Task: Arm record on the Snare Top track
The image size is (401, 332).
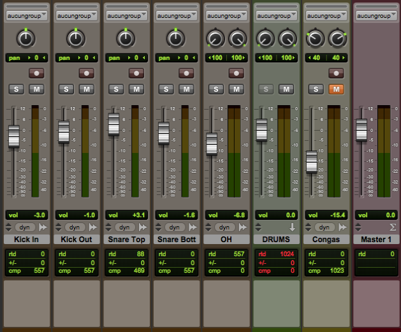Action: [x=136, y=73]
